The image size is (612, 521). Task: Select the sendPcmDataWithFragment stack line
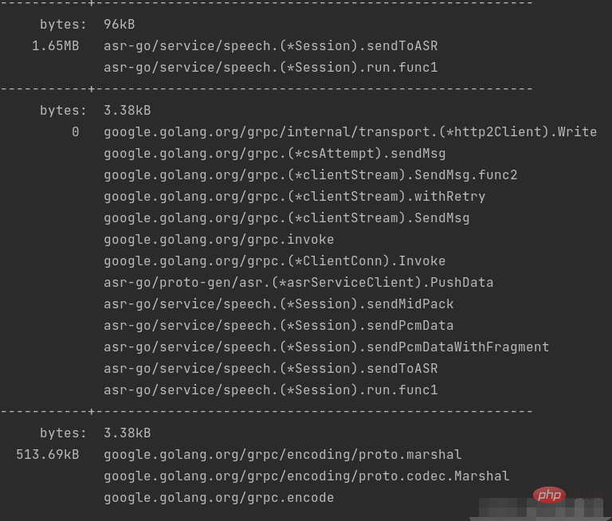click(x=326, y=347)
